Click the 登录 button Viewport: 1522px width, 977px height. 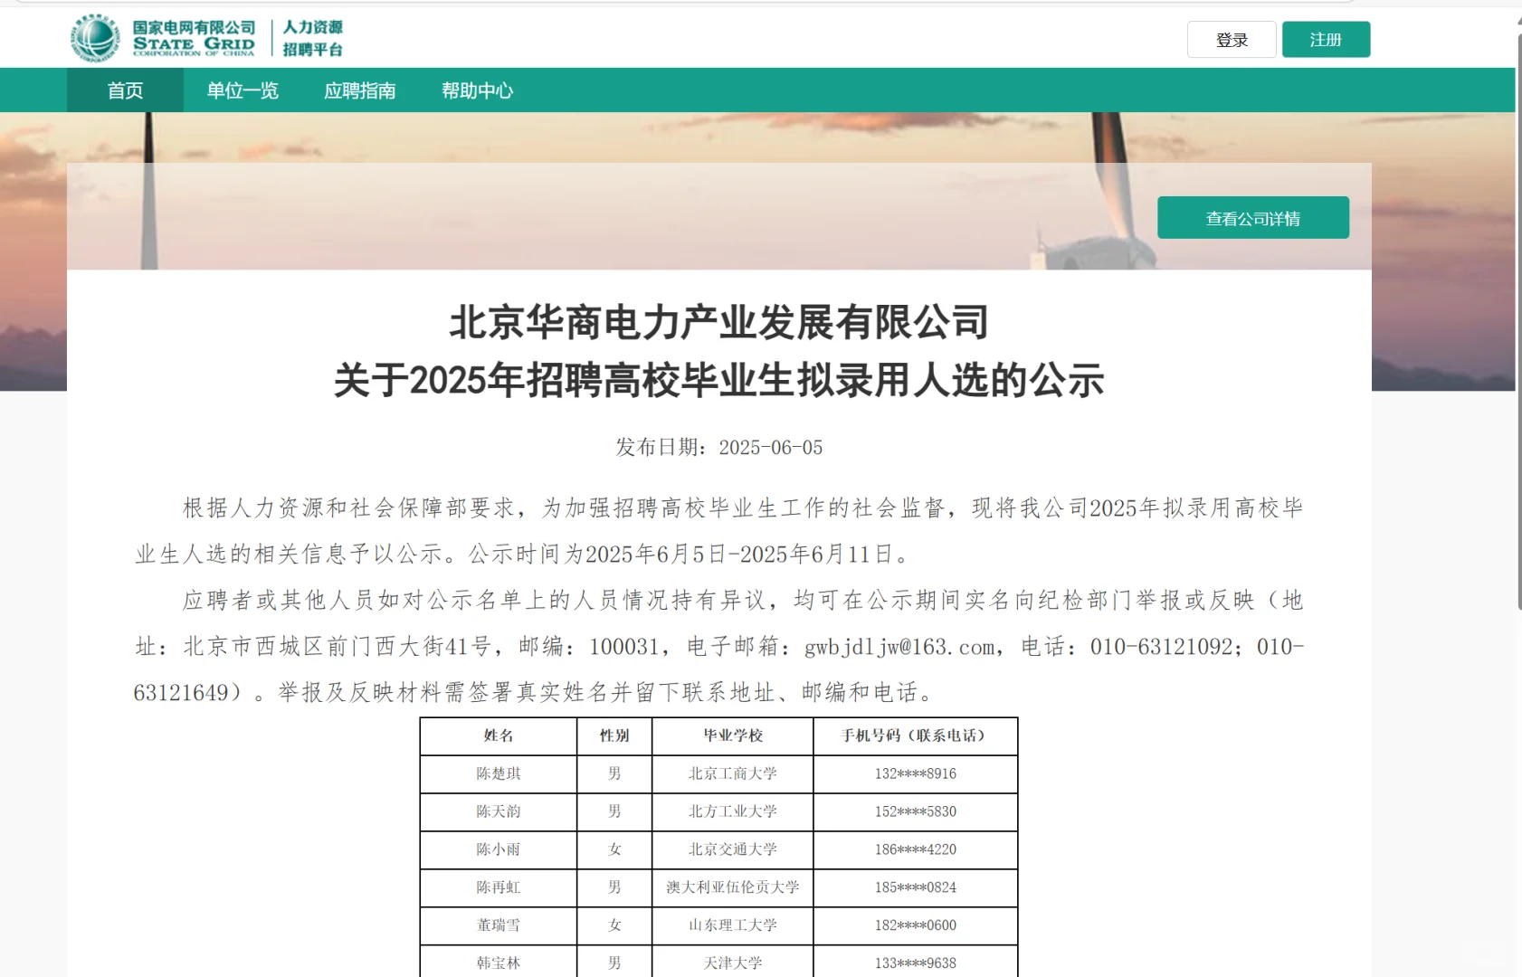(1232, 39)
